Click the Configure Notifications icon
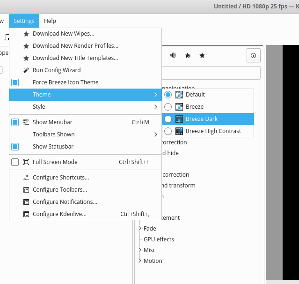299x284 pixels. [26, 202]
